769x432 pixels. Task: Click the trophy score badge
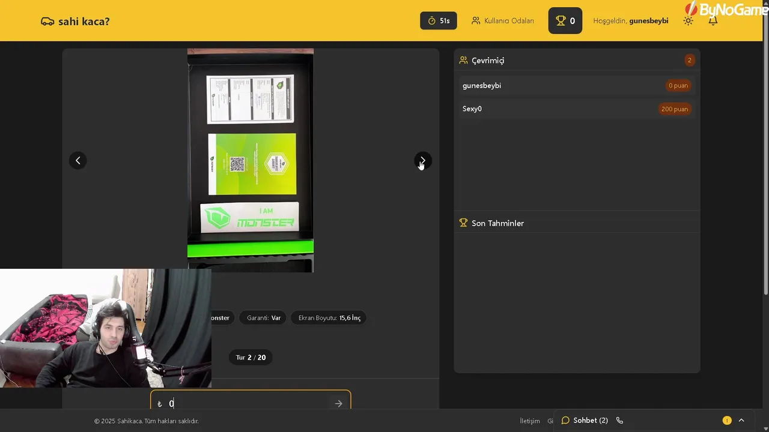tap(565, 21)
